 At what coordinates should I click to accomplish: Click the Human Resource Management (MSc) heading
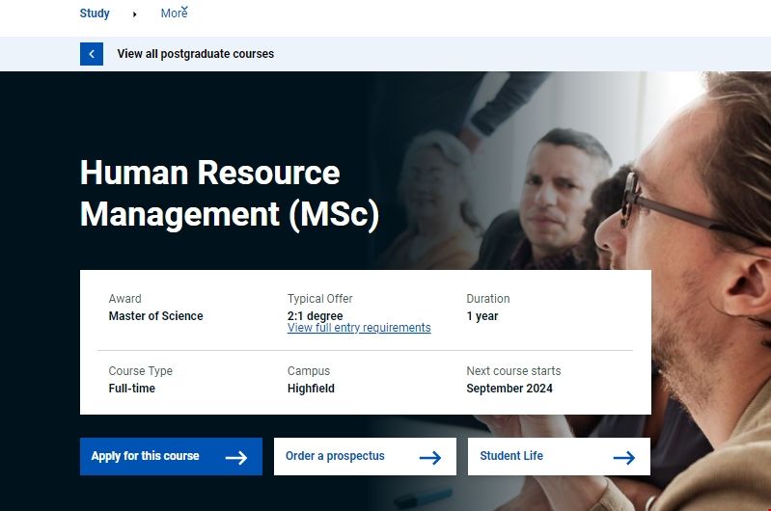pyautogui.click(x=230, y=194)
